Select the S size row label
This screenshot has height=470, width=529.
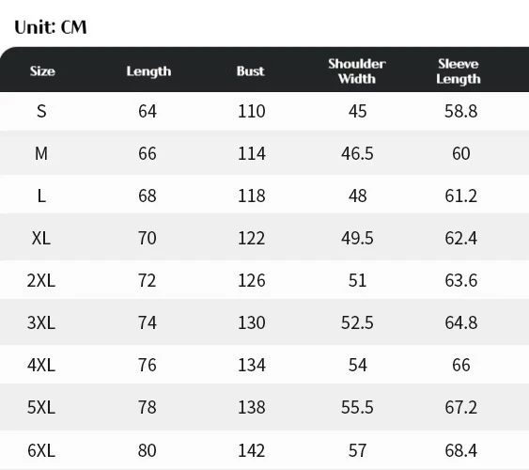41,111
